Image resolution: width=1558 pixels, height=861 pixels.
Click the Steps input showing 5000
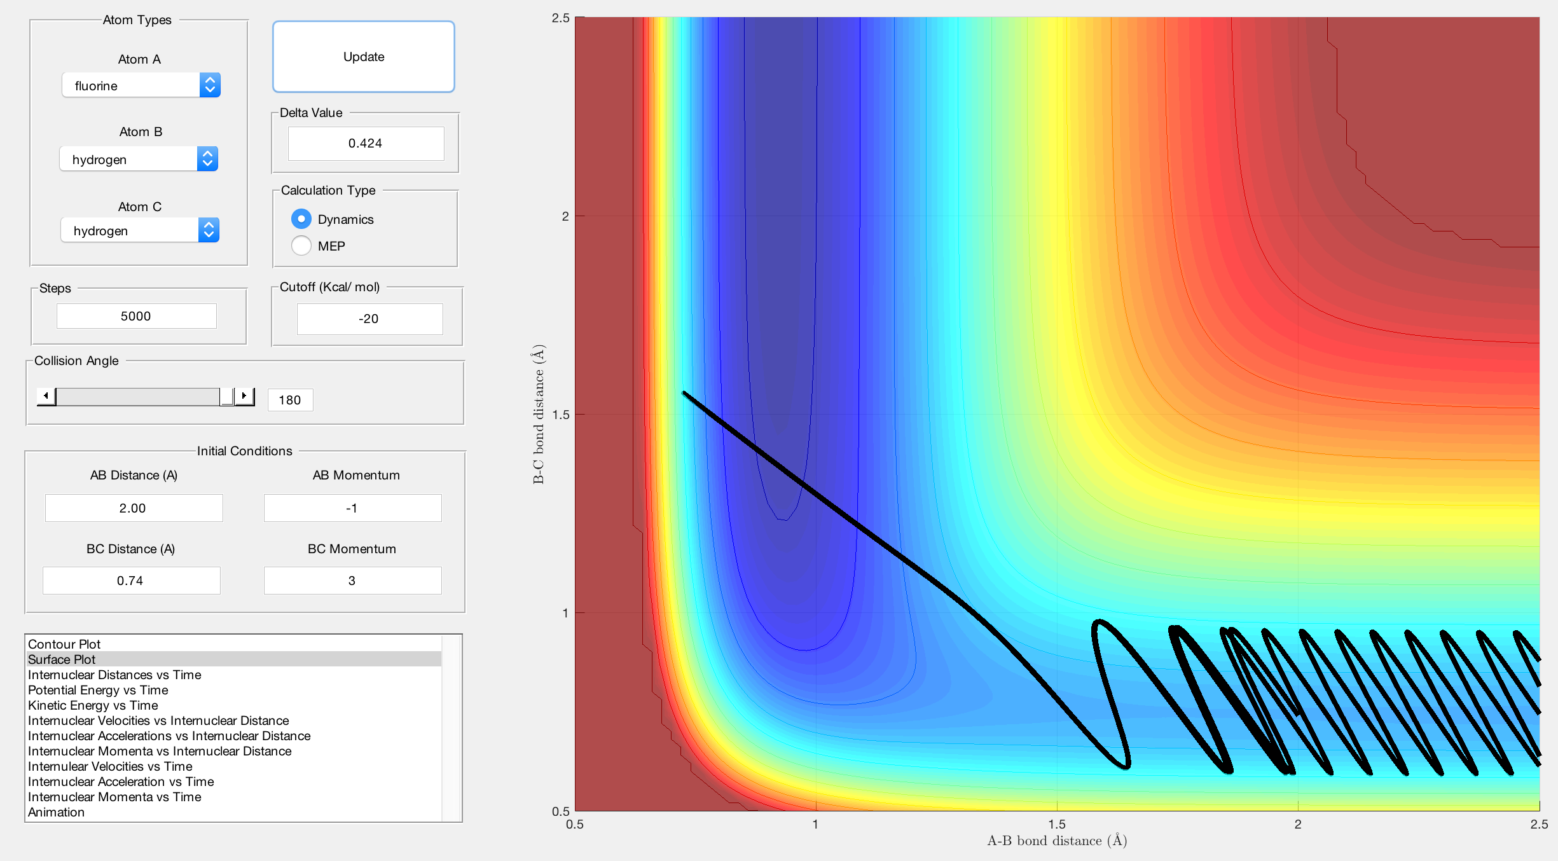pos(136,316)
